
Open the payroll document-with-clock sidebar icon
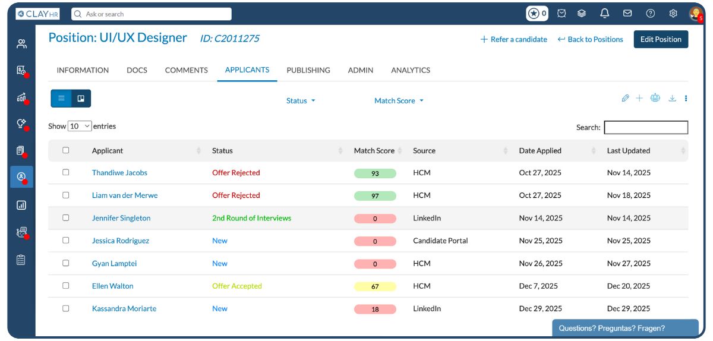click(21, 71)
